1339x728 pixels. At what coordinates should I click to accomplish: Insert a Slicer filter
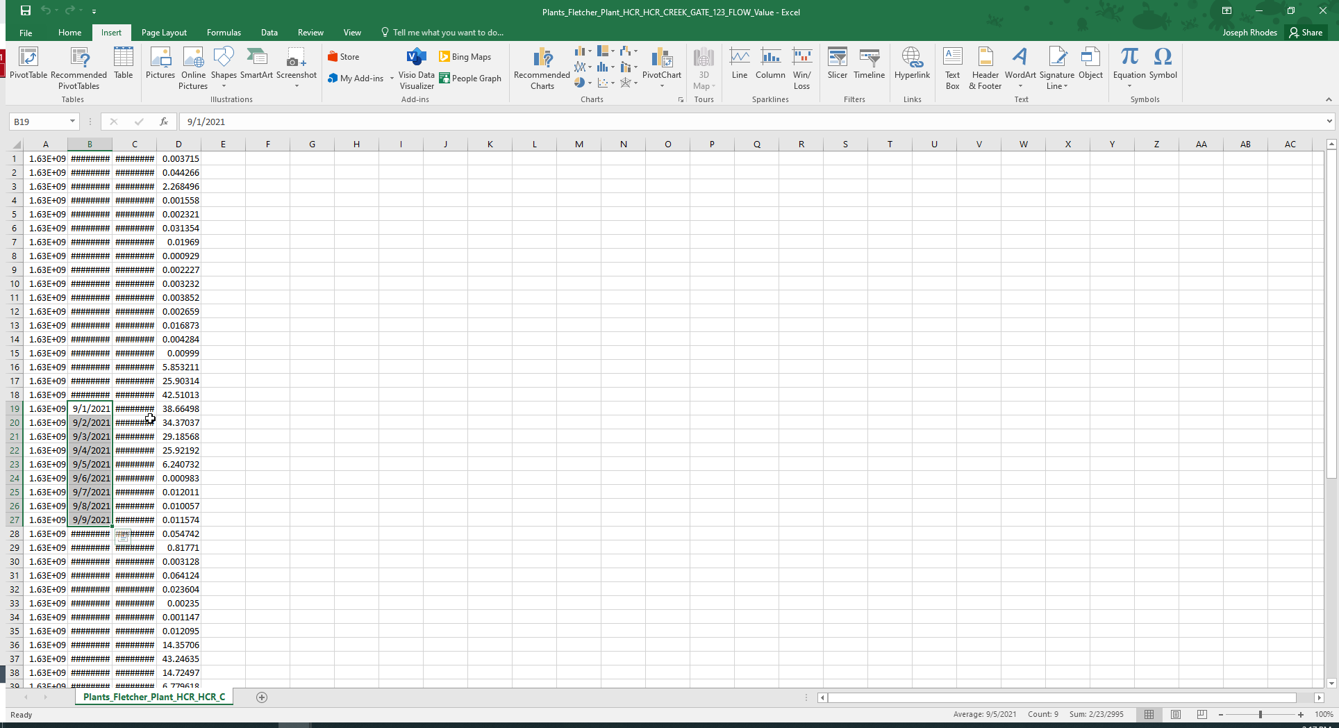pos(837,64)
